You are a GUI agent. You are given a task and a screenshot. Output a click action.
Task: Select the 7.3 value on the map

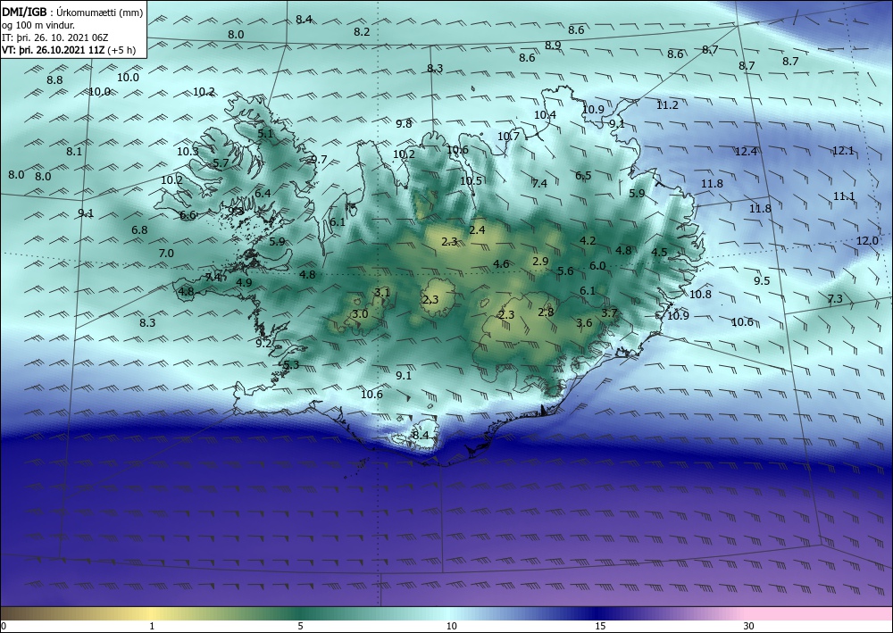coord(835,299)
